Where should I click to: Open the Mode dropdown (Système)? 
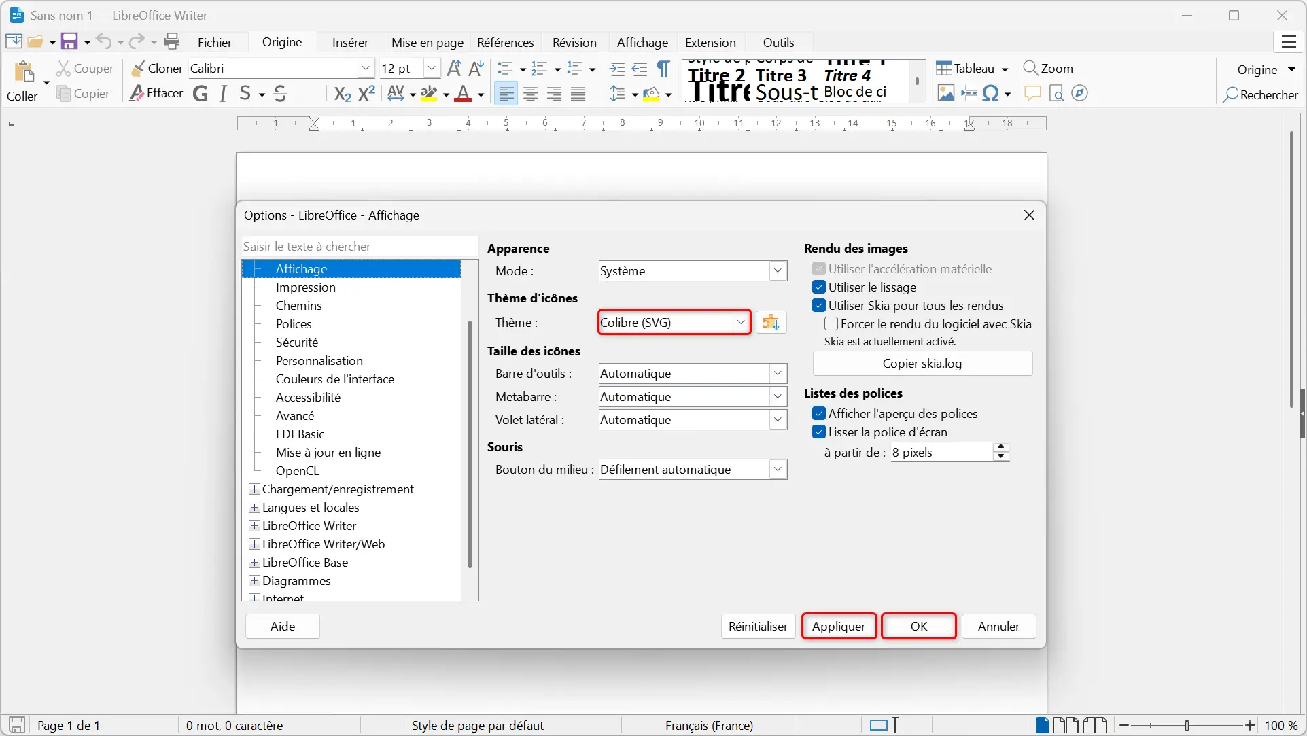(693, 270)
